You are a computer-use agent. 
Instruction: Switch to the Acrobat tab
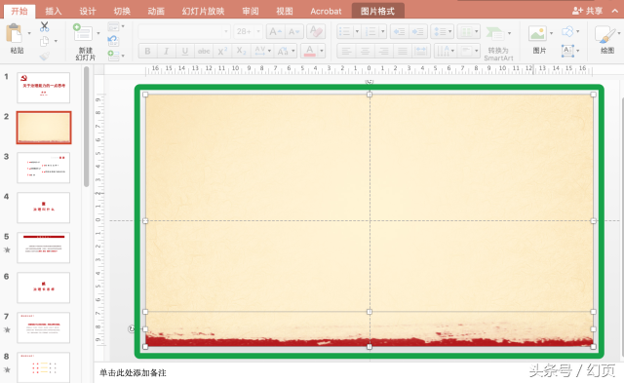coord(326,11)
